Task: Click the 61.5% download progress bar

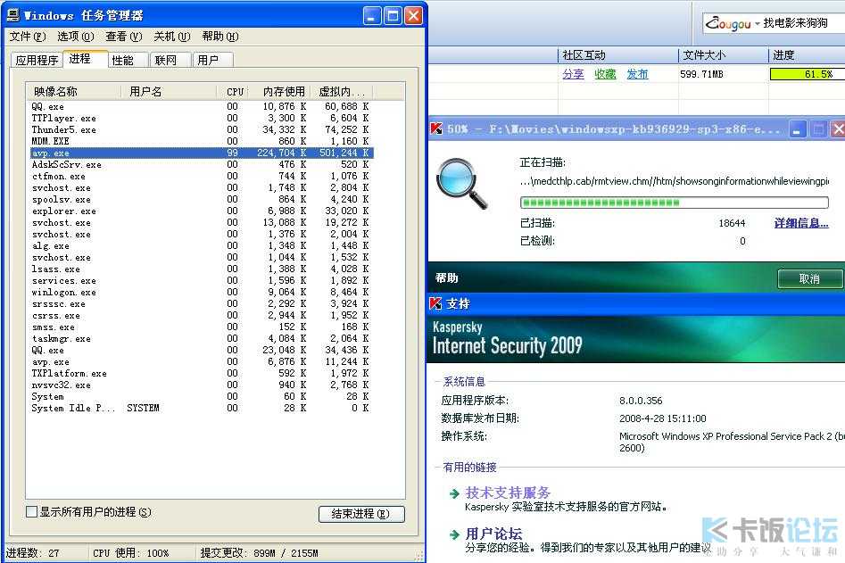Action: tap(808, 74)
